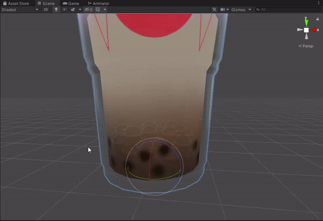Open the search filter magnifier icon
Screen dimensions: 323x221
(258, 10)
